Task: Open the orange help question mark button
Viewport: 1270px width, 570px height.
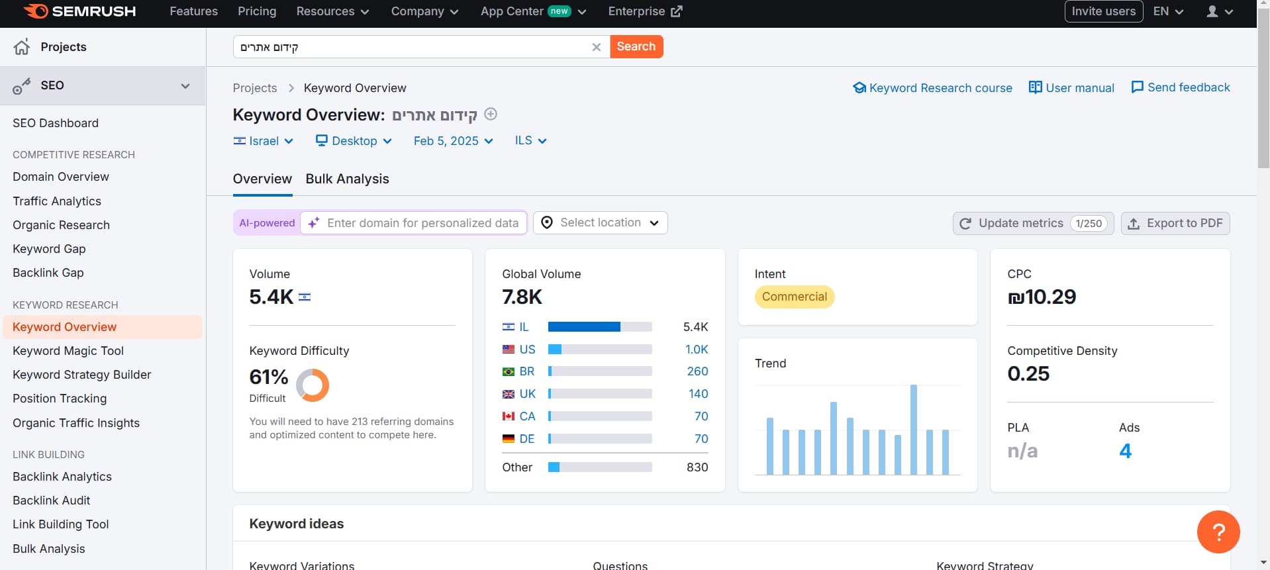Action: [1218, 532]
